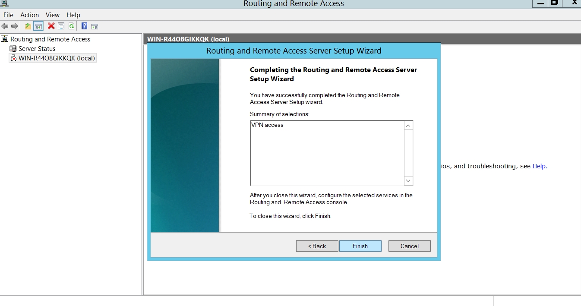Open the File menu
This screenshot has height=306, width=581.
click(x=8, y=15)
